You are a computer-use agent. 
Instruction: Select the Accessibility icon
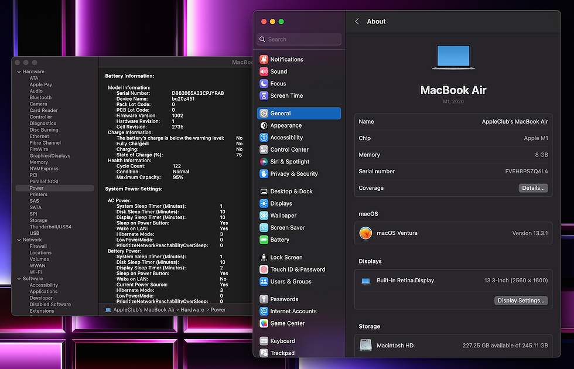(264, 138)
